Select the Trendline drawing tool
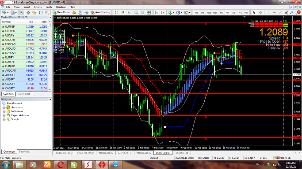This screenshot has width=302, height=169. [280, 12]
